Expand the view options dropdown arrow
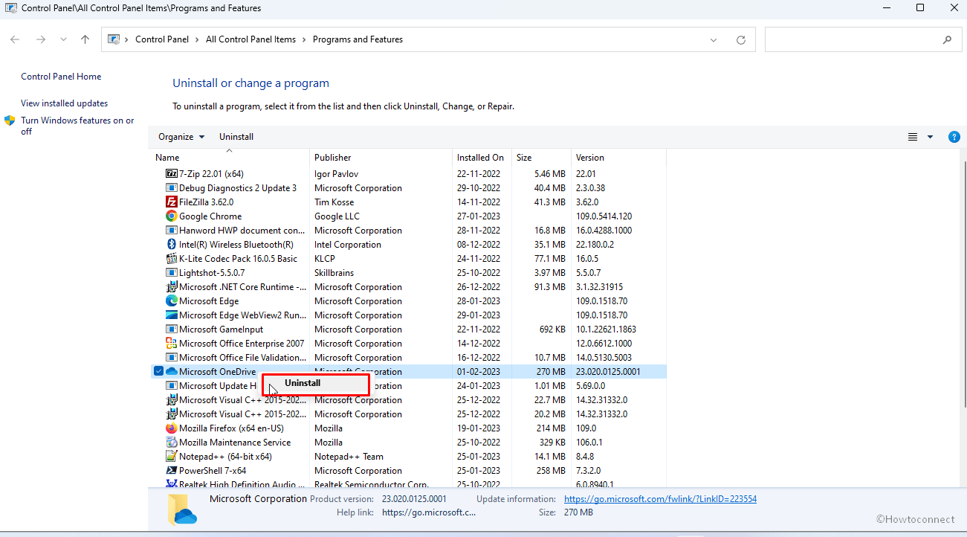Image resolution: width=967 pixels, height=537 pixels. [930, 137]
